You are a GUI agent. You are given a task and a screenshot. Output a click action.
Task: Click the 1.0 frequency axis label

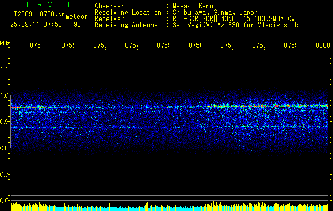pyautogui.click(x=5, y=95)
